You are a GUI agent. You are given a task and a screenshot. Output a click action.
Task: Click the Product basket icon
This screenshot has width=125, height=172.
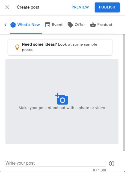point(93,25)
